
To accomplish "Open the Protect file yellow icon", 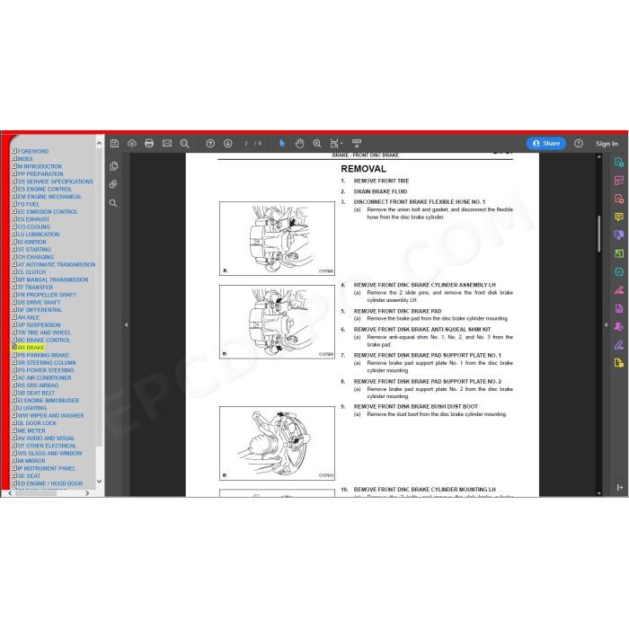I will pyautogui.click(x=618, y=363).
